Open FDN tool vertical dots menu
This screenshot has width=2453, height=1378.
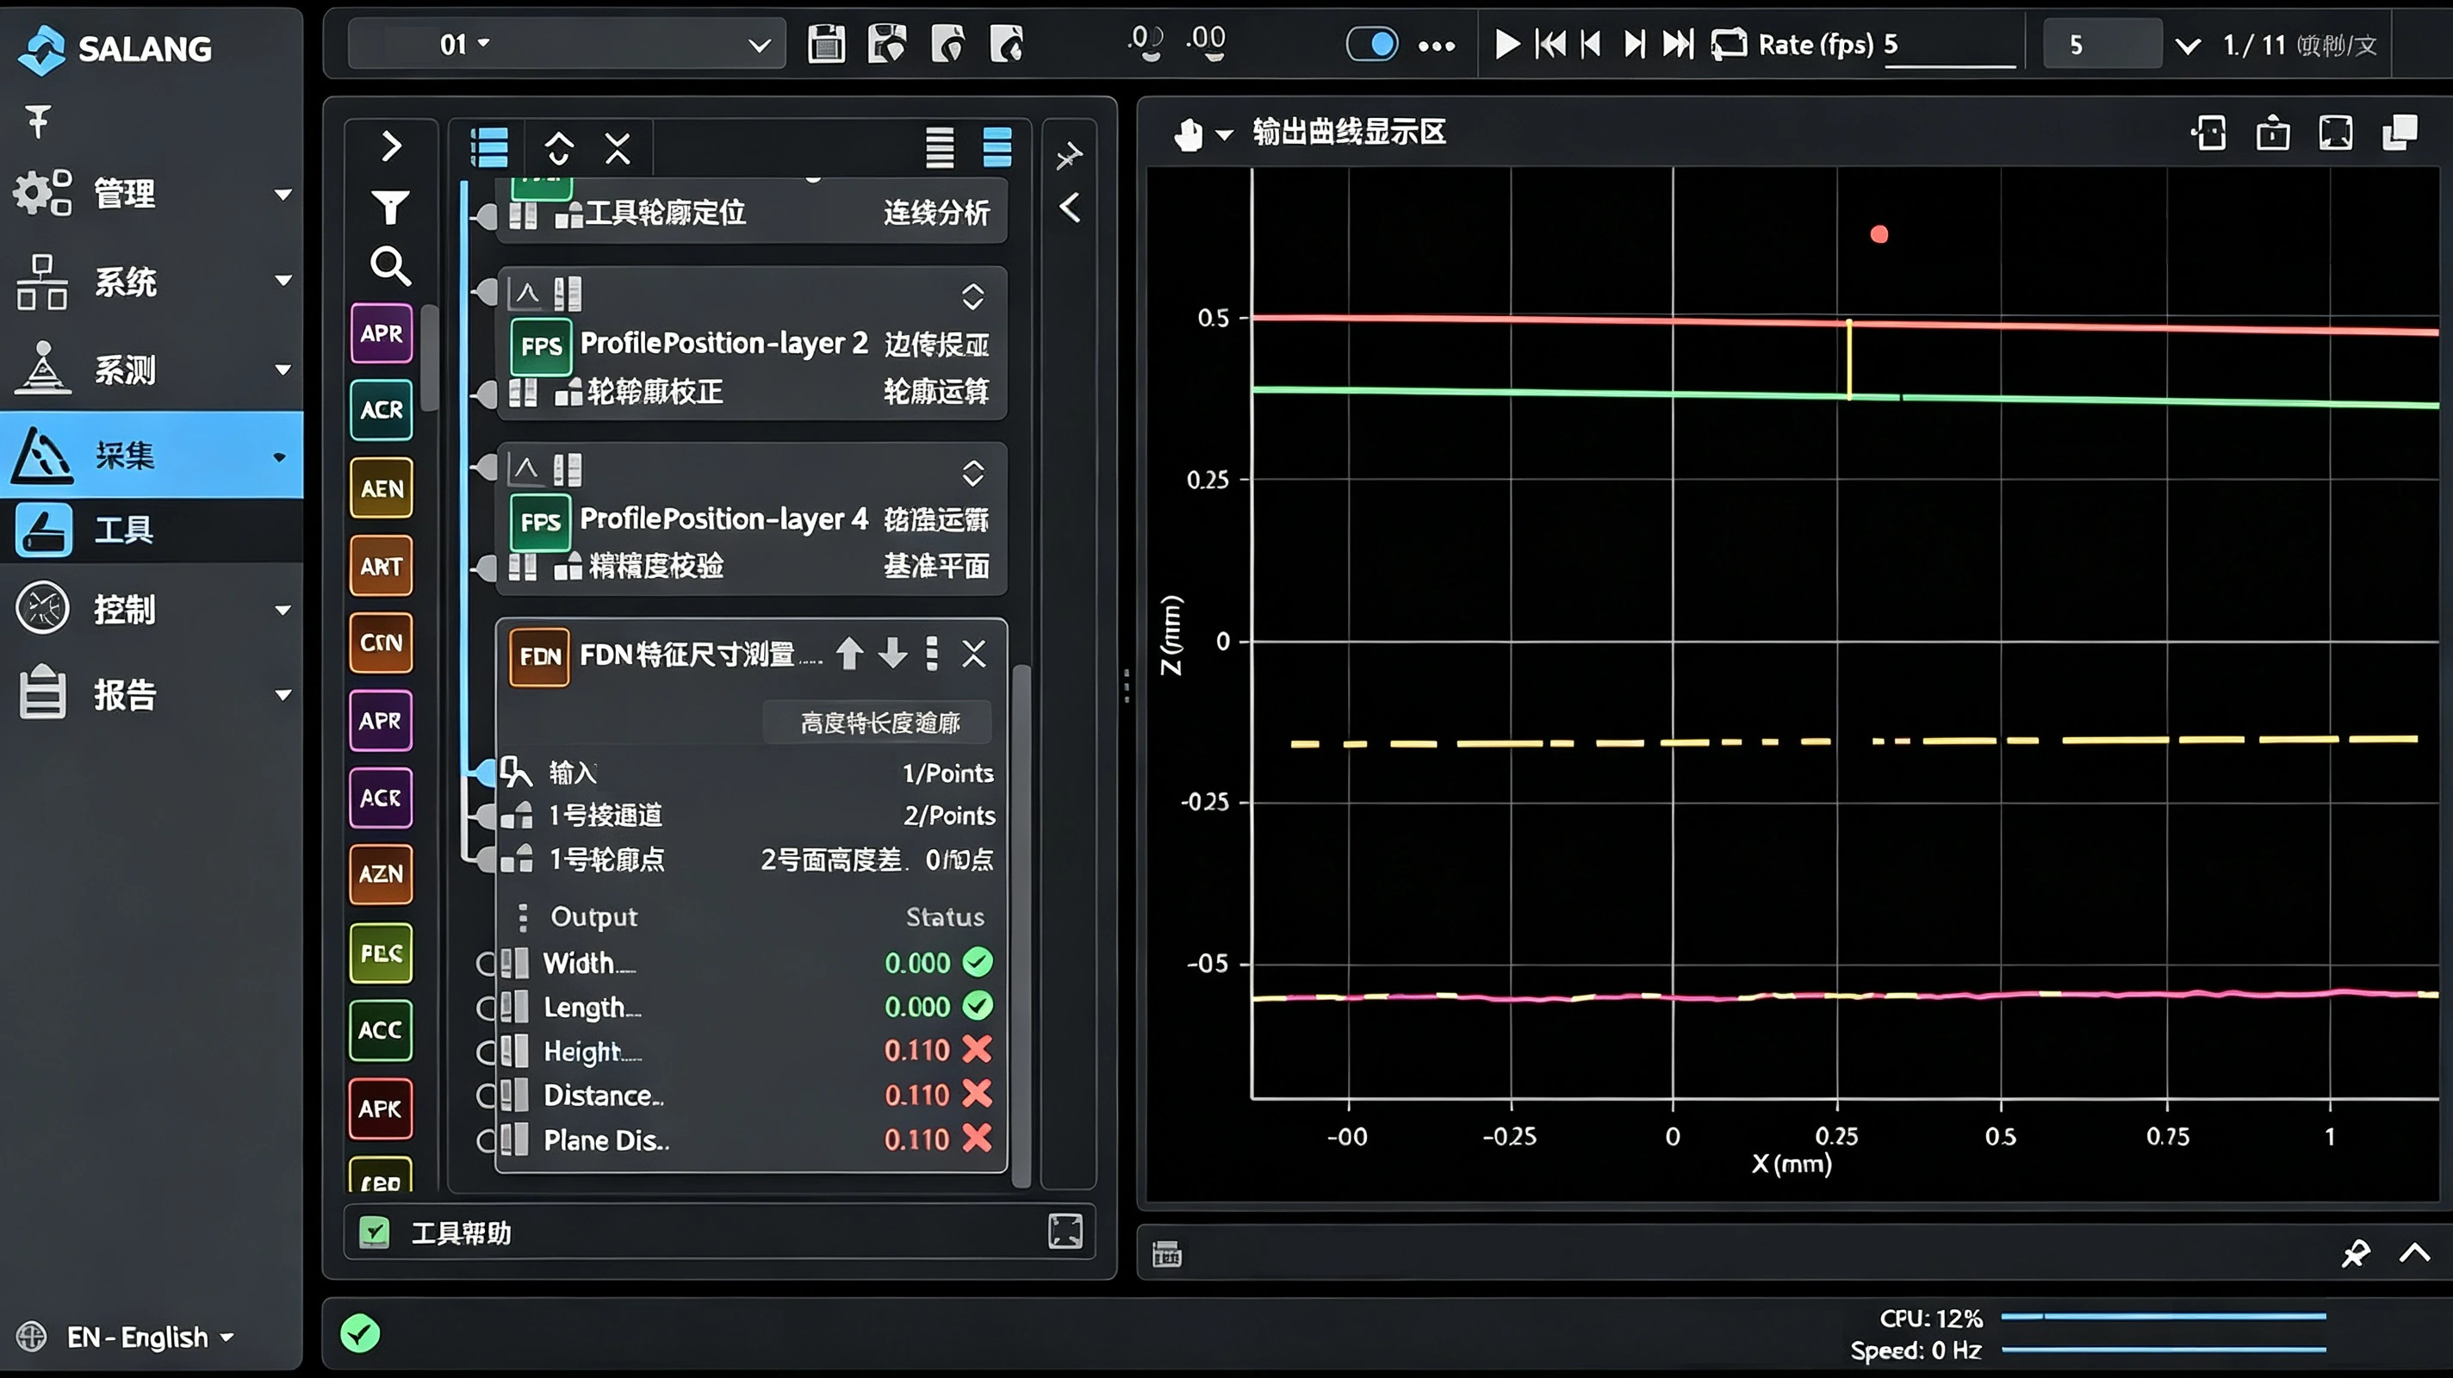[x=932, y=654]
